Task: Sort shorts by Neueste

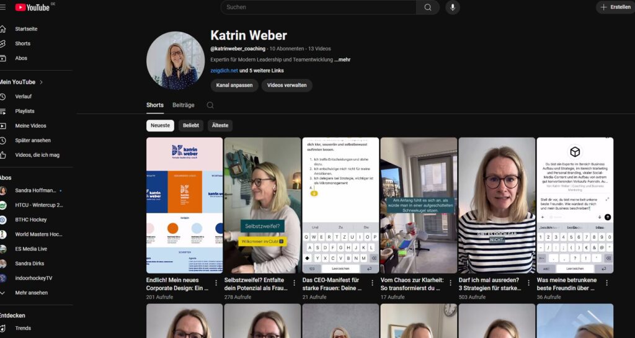Action: [160, 125]
